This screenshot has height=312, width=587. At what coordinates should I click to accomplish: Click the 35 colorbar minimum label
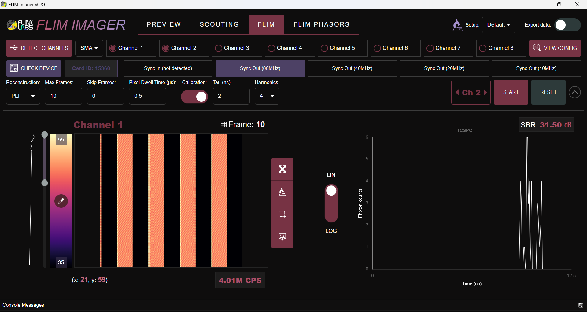click(x=61, y=262)
